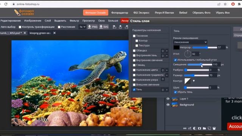Enable the Тиснение checkbox
Screen dimensions: 242x136
click(x=134, y=36)
